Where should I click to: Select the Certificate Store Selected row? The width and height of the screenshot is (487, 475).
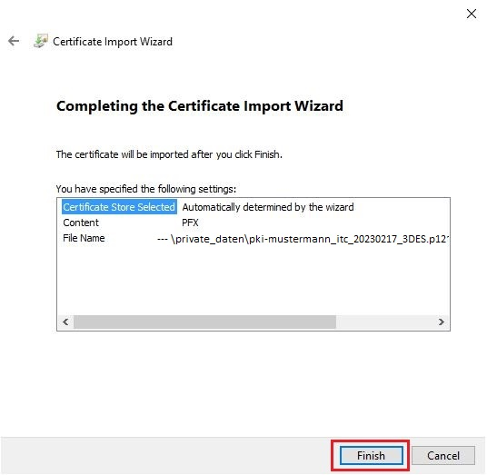tap(119, 207)
